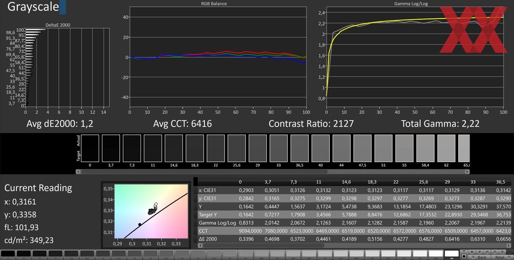Click the read series icon beside play
The height and width of the screenshot is (260, 514).
pos(487,252)
